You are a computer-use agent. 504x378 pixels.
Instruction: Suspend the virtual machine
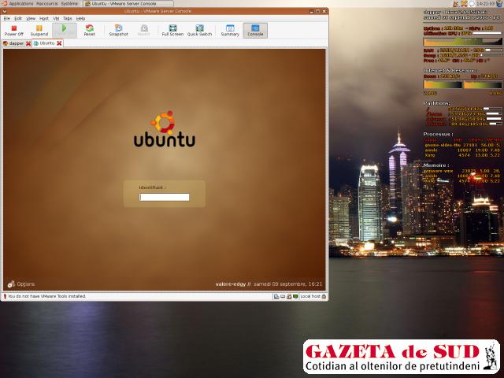coord(39,31)
